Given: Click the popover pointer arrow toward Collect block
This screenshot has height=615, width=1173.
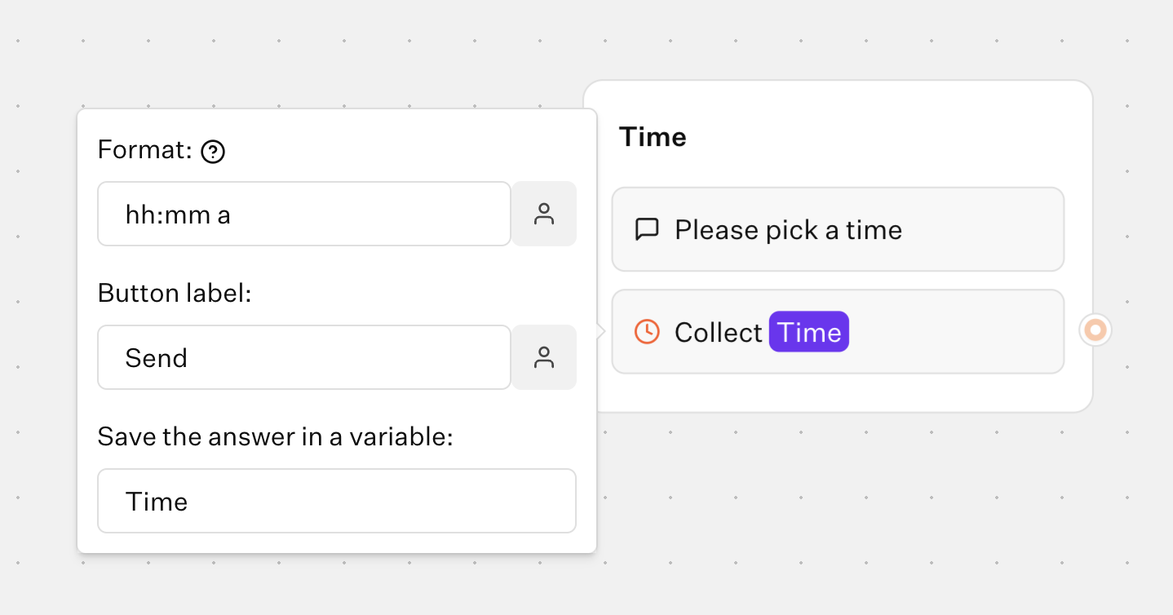Looking at the screenshot, I should click(x=601, y=331).
